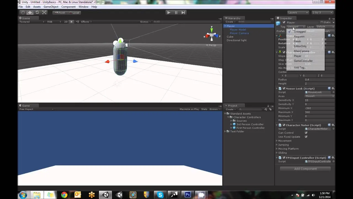This screenshot has width=353, height=199.
Task: Open the GameObject menu
Action: coord(51,7)
